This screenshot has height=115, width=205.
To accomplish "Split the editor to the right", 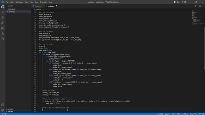I will click(200, 6).
